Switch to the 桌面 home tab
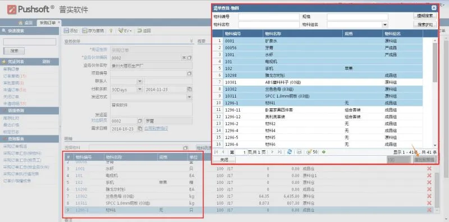Screen dimensions: 449x222 pyautogui.click(x=25, y=22)
